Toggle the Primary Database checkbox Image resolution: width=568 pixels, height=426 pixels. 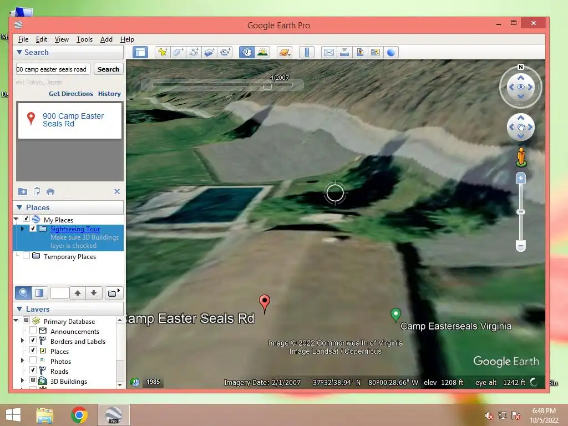tap(26, 320)
